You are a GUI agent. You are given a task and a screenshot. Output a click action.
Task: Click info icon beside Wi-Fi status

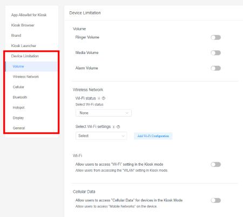99,98
